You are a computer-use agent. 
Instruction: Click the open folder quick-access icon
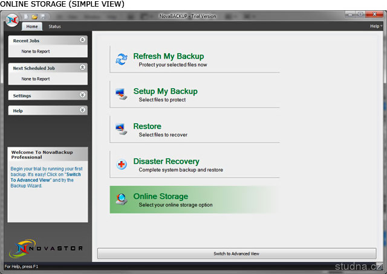tap(34, 17)
